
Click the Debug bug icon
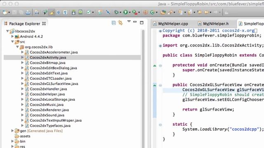pyautogui.click(x=116, y=12)
